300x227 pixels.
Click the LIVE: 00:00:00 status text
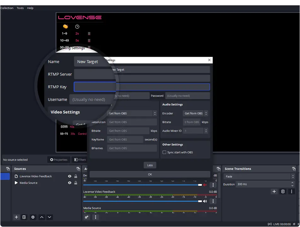click(282, 224)
